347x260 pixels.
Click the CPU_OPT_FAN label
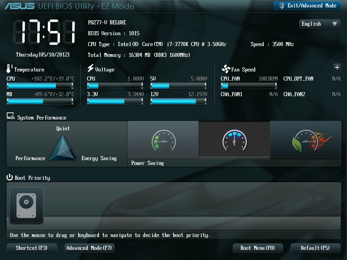click(298, 79)
